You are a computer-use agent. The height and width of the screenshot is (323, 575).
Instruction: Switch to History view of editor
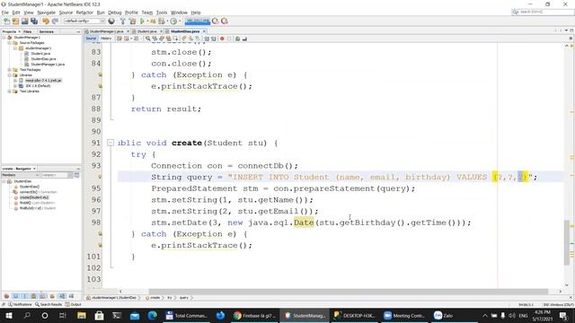[106, 39]
